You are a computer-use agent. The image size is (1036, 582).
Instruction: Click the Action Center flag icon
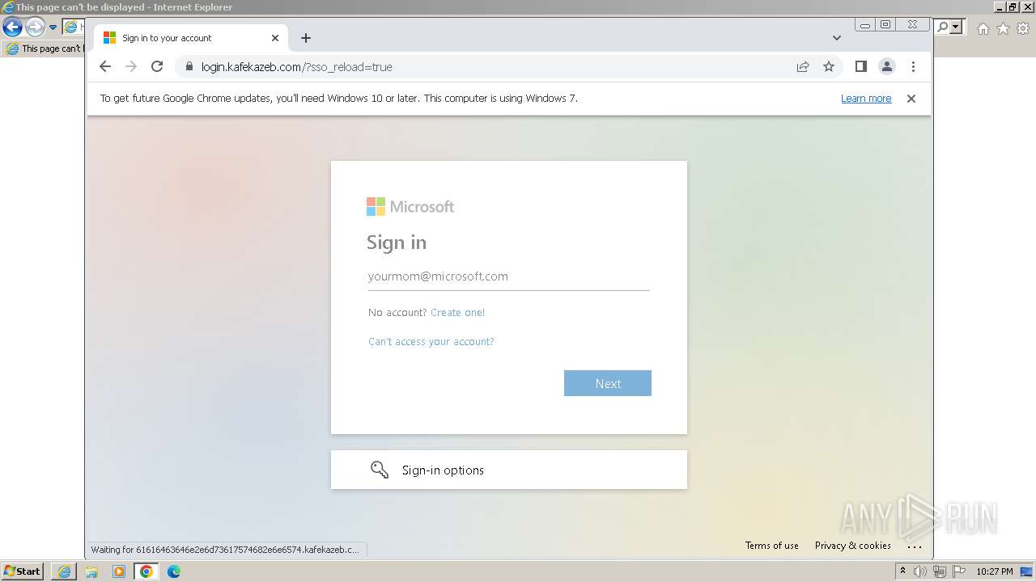click(959, 571)
